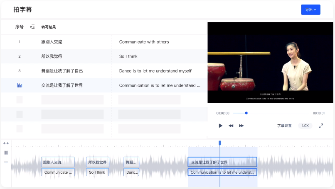Select row 3 text 舞蹈是让我了解了自己
335x189 pixels.
point(62,71)
